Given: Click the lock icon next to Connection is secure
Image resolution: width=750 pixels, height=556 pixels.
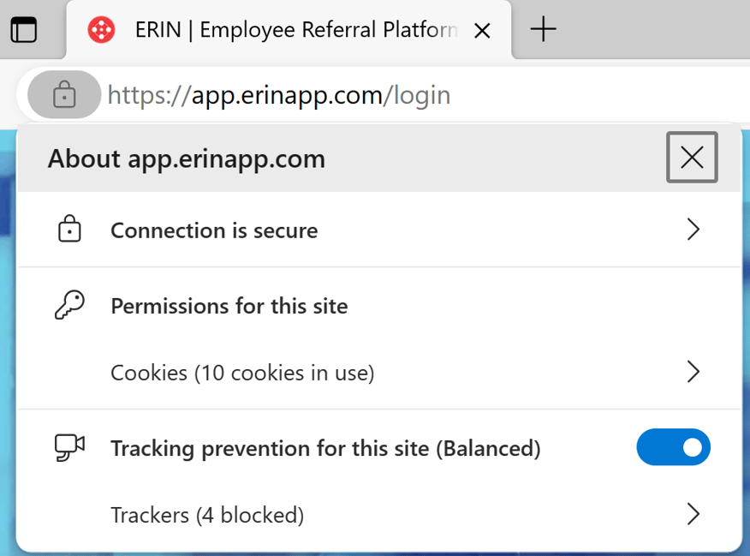Looking at the screenshot, I should [x=71, y=230].
